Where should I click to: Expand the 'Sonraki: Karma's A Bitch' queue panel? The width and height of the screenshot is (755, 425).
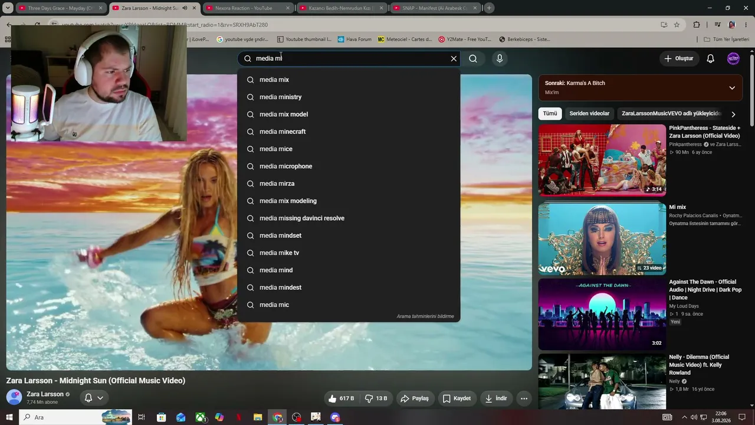[732, 88]
